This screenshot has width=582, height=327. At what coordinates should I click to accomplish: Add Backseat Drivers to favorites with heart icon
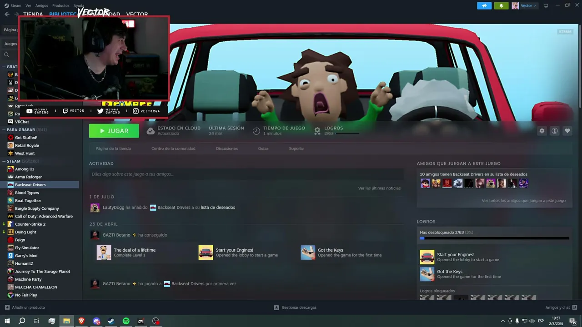point(567,131)
